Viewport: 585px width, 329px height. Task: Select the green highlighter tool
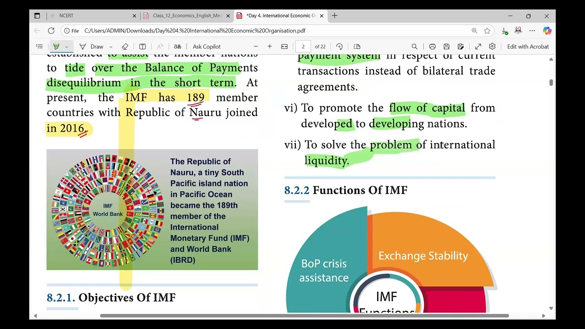click(56, 47)
